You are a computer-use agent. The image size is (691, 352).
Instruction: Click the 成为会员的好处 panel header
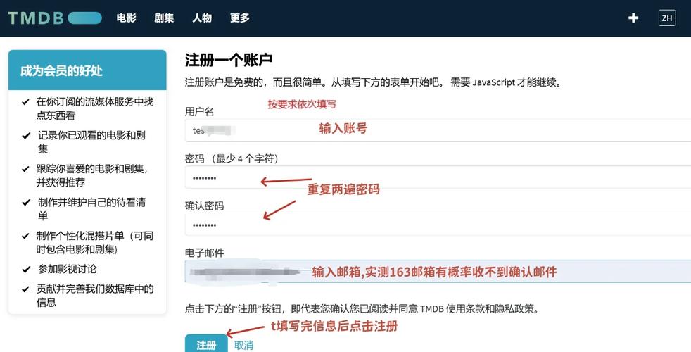[x=87, y=70]
